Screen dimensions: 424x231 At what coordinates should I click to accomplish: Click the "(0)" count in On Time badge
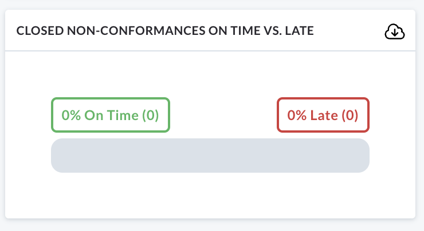click(150, 115)
